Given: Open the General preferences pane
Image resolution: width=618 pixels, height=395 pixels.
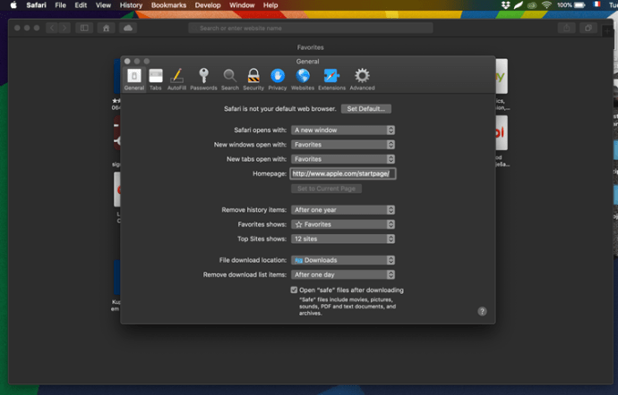Looking at the screenshot, I should (x=134, y=80).
